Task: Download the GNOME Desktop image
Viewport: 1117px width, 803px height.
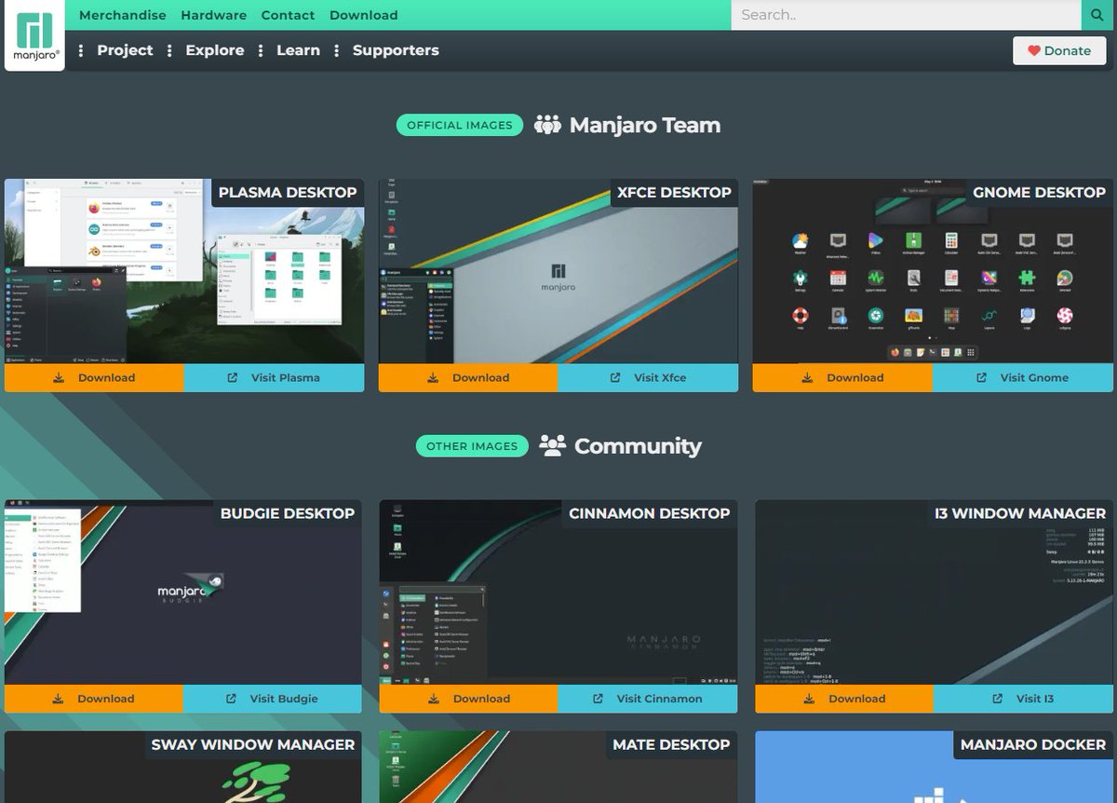Action: pos(842,378)
